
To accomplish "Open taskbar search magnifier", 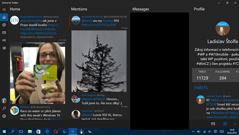I will click(x=13, y=132).
